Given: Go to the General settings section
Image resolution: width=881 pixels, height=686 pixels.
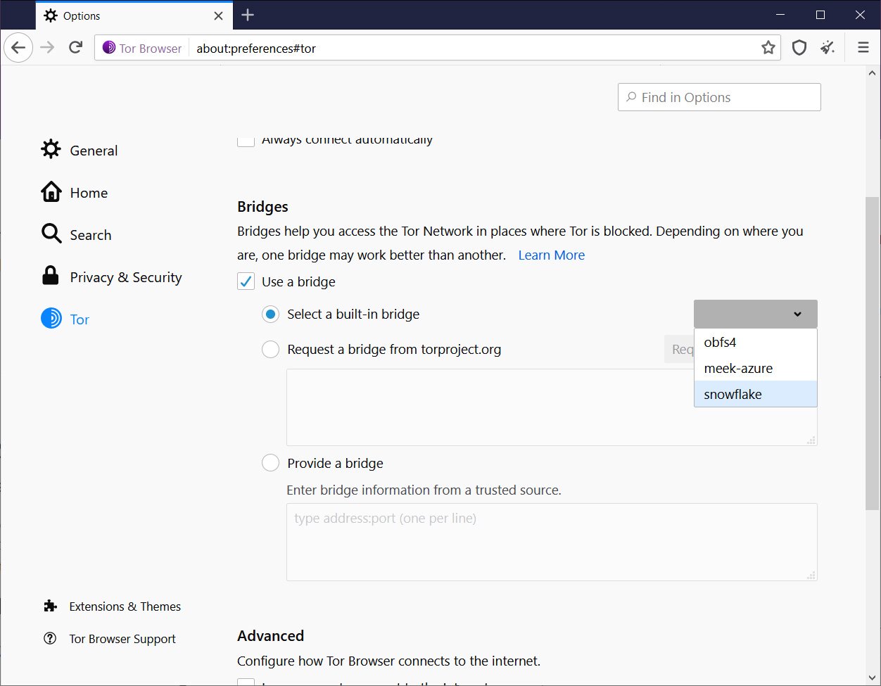Looking at the screenshot, I should 93,151.
